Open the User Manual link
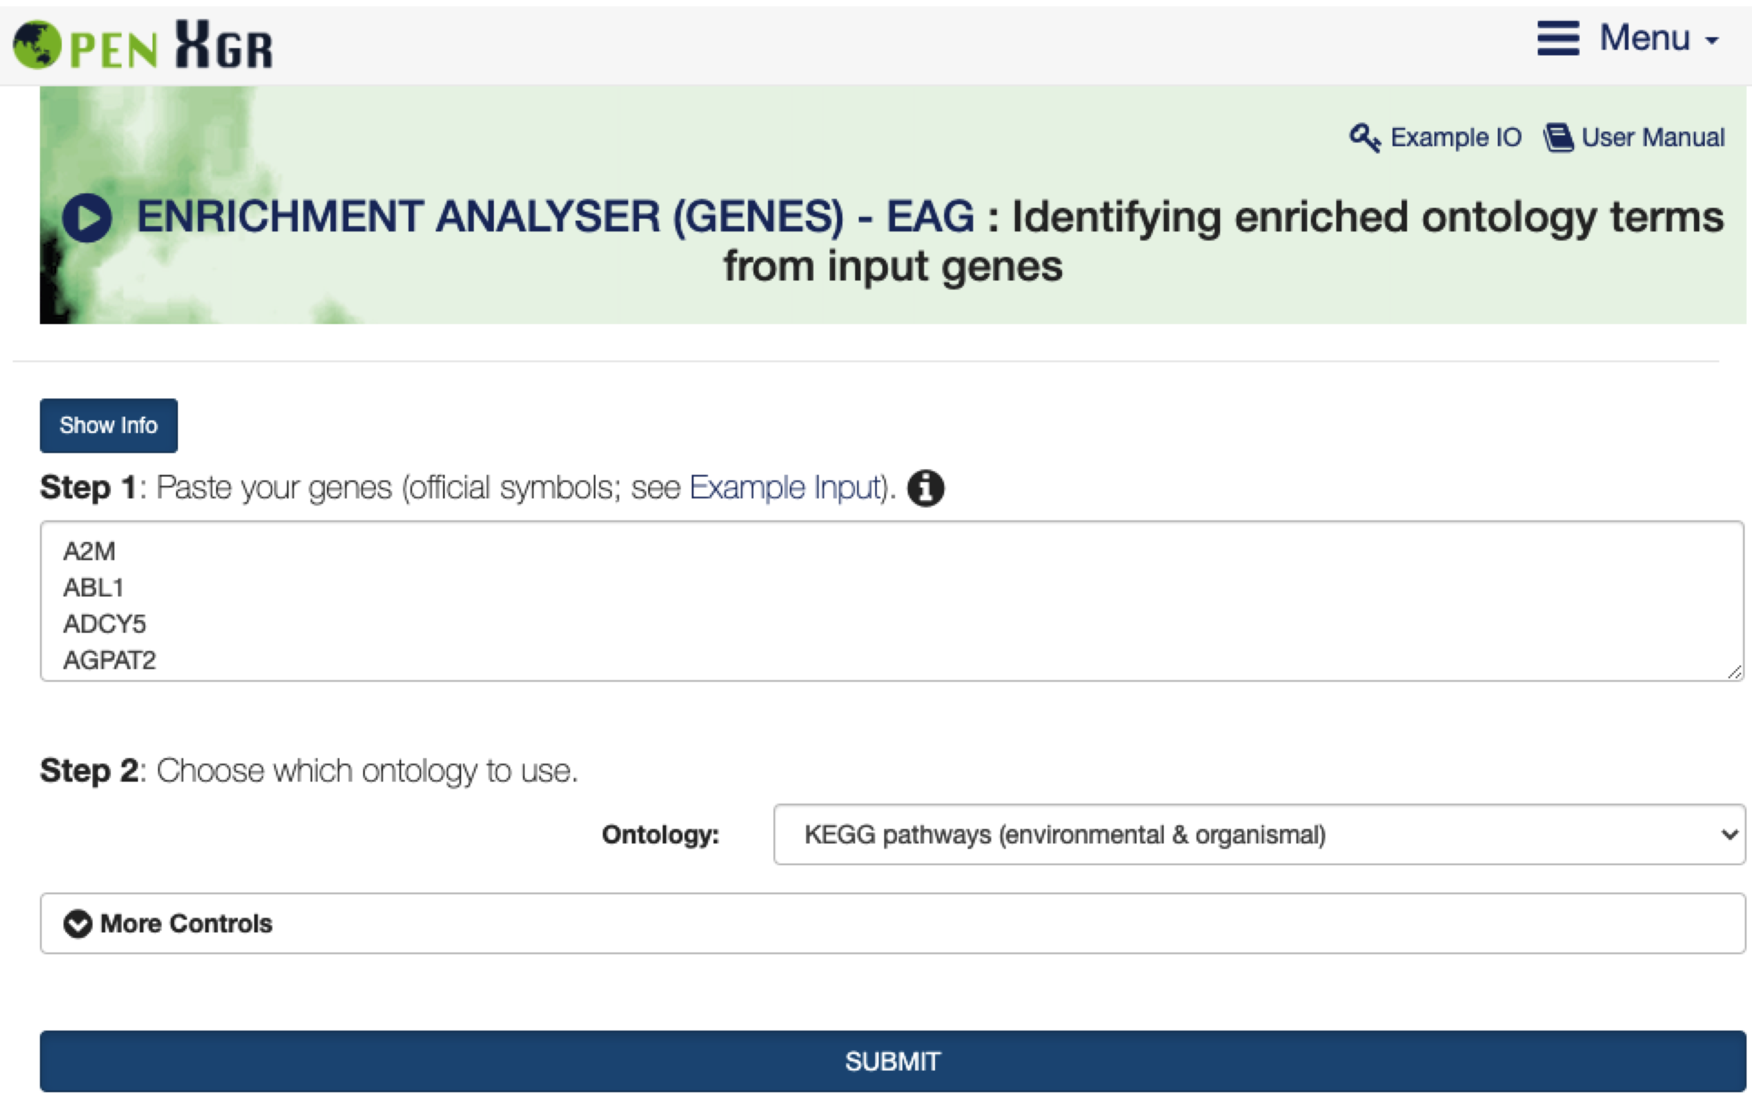The image size is (1752, 1104). [1652, 138]
